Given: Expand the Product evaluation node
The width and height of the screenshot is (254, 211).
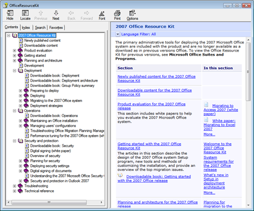Looking at the screenshot, I should [x=14, y=50].
